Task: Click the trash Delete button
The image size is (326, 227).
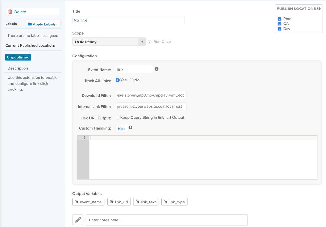Action: (33, 12)
